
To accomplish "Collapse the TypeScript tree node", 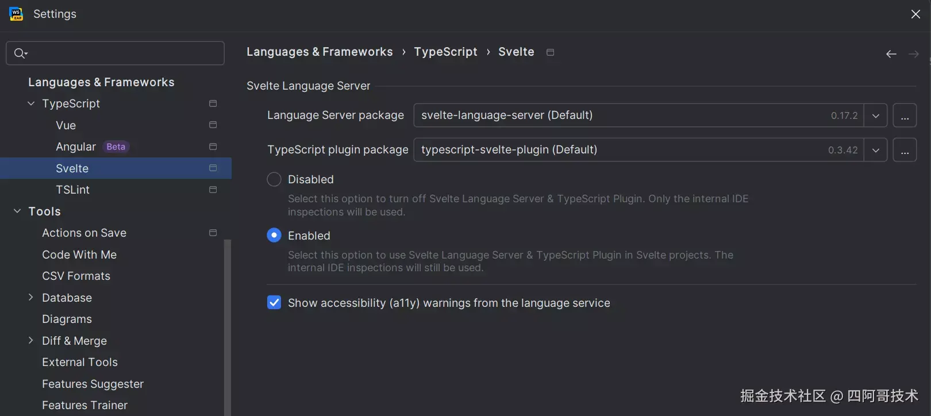I will (x=31, y=103).
